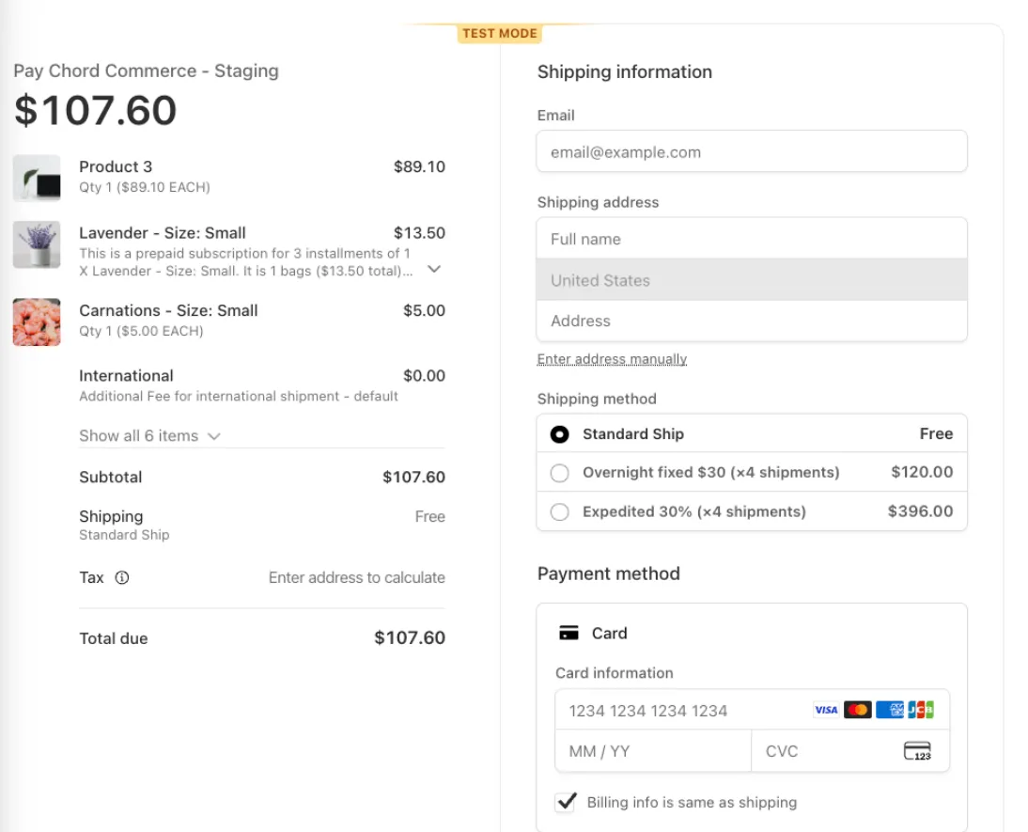Click the Product 3 price $89.10

click(420, 166)
